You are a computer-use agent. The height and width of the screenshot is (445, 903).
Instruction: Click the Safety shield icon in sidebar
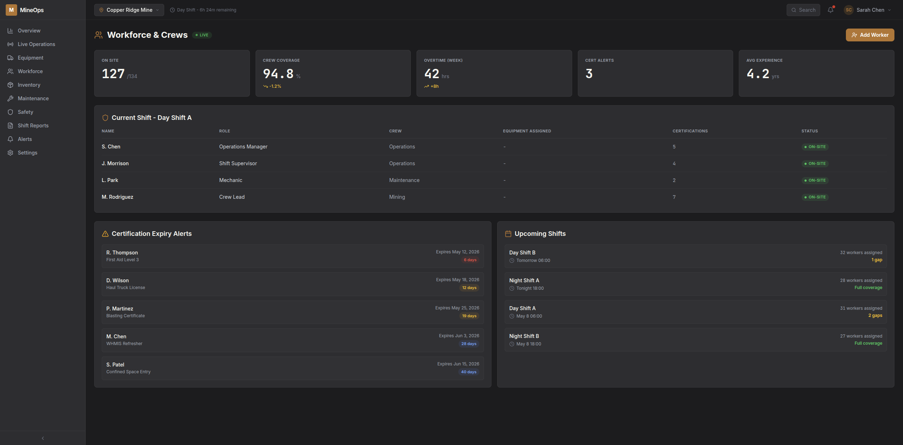coord(10,112)
